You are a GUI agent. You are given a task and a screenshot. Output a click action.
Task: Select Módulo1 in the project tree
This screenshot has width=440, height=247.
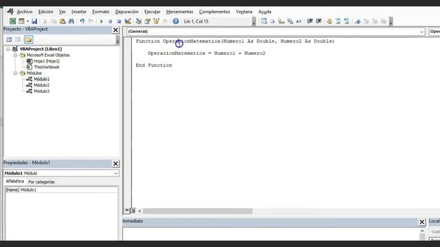pyautogui.click(x=41, y=80)
